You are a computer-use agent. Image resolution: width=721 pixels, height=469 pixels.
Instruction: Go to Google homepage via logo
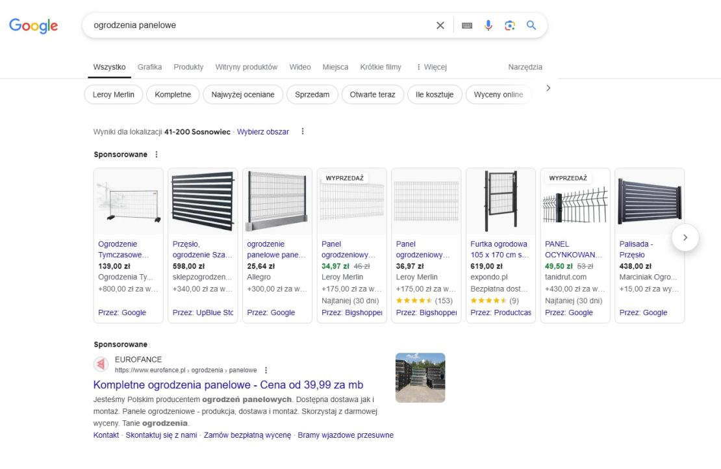coord(34,26)
